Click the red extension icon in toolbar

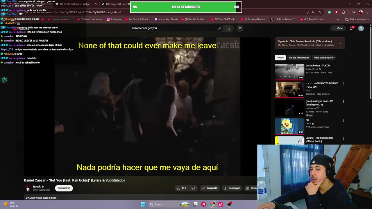[336, 12]
